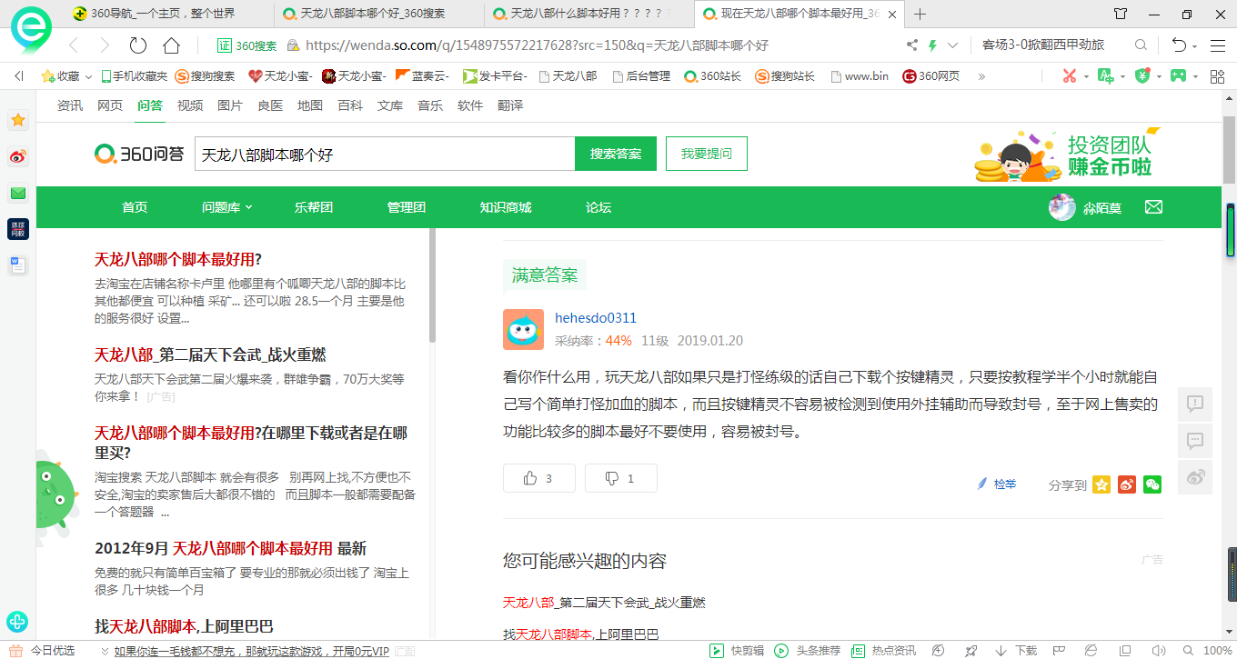The height and width of the screenshot is (659, 1237).
Task: Open the extensions manager grid icon
Action: pyautogui.click(x=1217, y=76)
